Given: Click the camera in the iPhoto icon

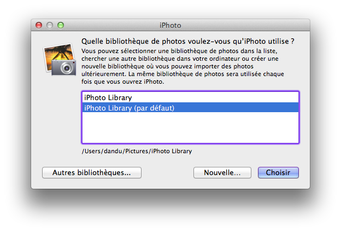Looking at the screenshot, I should point(67,67).
